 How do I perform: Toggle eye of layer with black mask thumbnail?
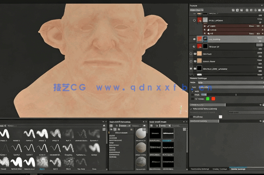(194, 47)
